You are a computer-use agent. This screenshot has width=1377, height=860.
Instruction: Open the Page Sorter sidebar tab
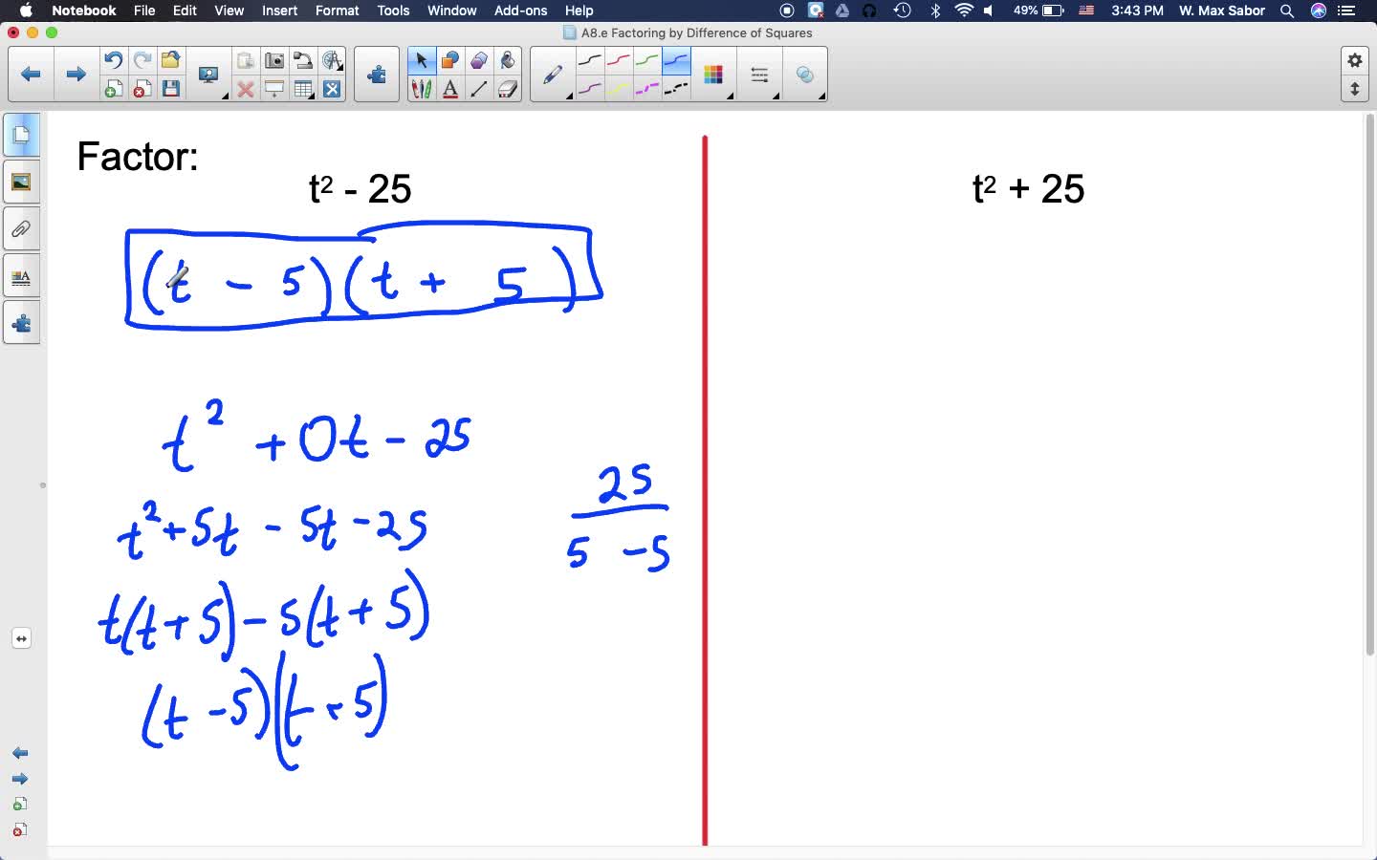point(21,135)
